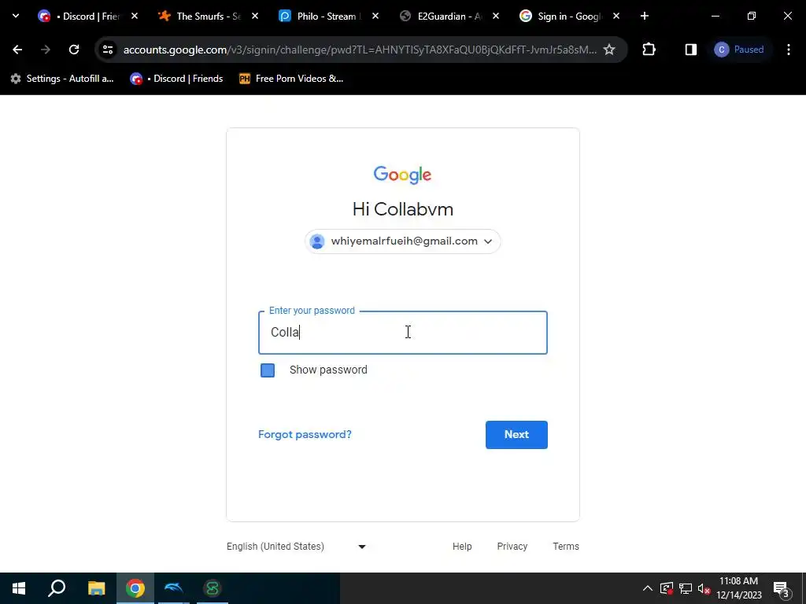Image resolution: width=806 pixels, height=604 pixels.
Task: Open the Terms link in footer
Action: tap(565, 547)
